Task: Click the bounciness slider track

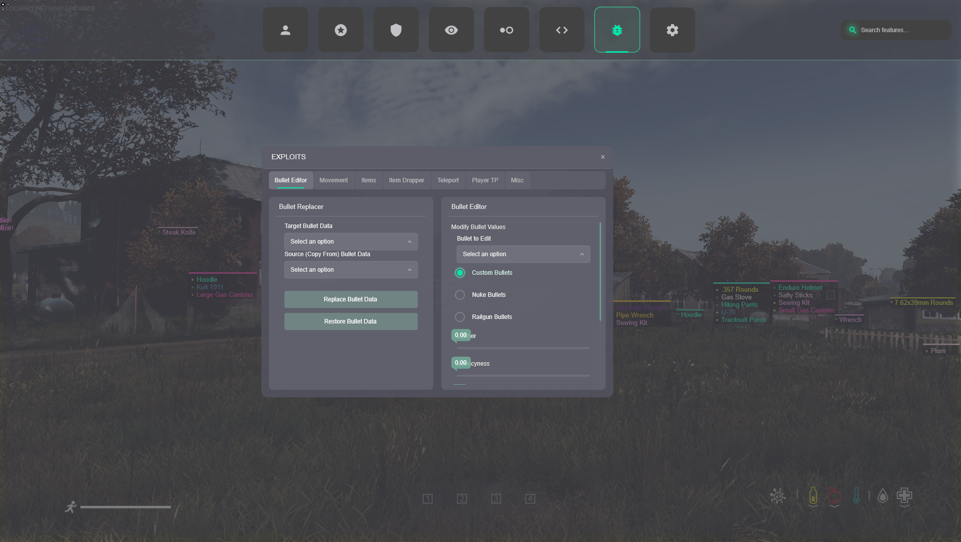Action: [x=523, y=375]
